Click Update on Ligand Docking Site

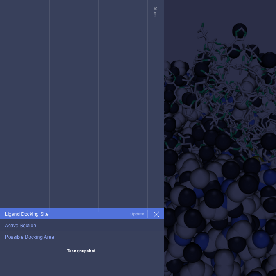137,214
